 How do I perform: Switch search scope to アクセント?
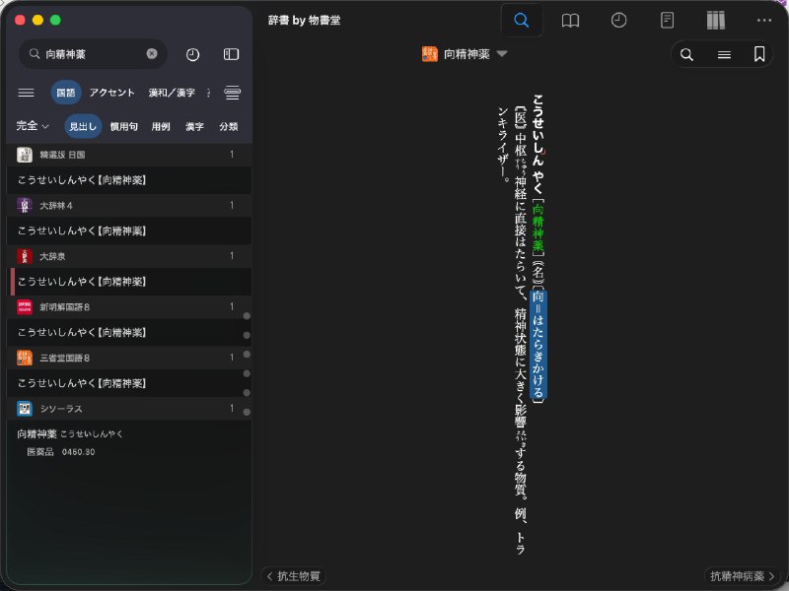(110, 92)
